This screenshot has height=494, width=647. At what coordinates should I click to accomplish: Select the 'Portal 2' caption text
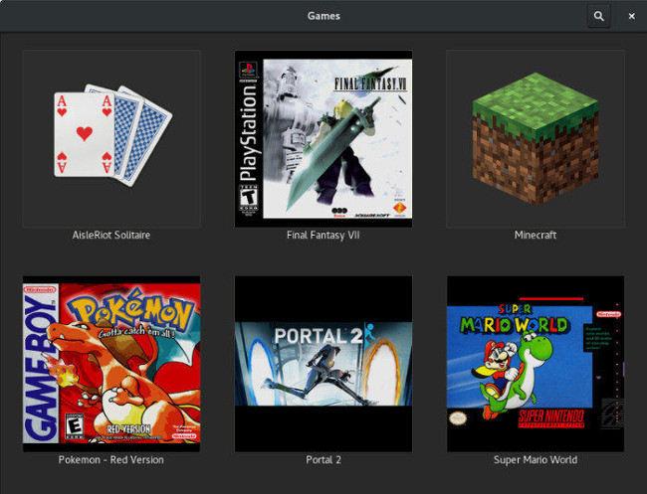pos(323,460)
